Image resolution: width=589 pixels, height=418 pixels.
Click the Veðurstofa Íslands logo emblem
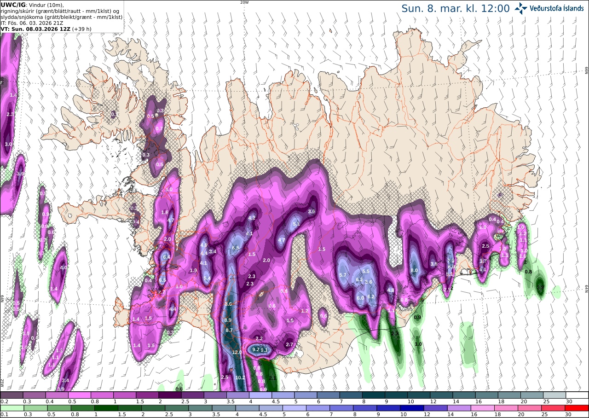click(521, 8)
